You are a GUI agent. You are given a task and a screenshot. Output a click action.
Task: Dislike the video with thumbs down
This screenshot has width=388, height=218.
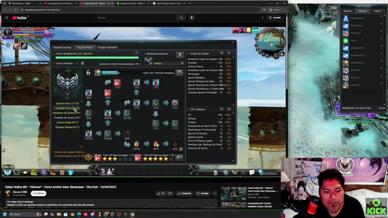click(x=170, y=193)
